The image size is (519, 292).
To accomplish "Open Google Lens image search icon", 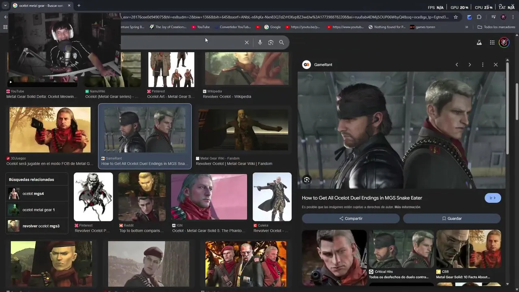I will pos(271,42).
